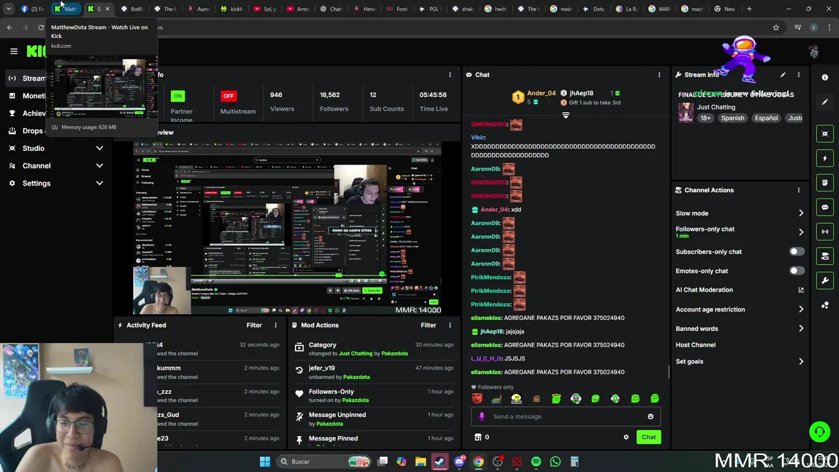839x472 pixels.
Task: Open Banned words settings arrow
Action: (801, 328)
